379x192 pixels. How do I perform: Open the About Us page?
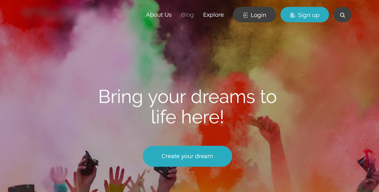coord(159,15)
